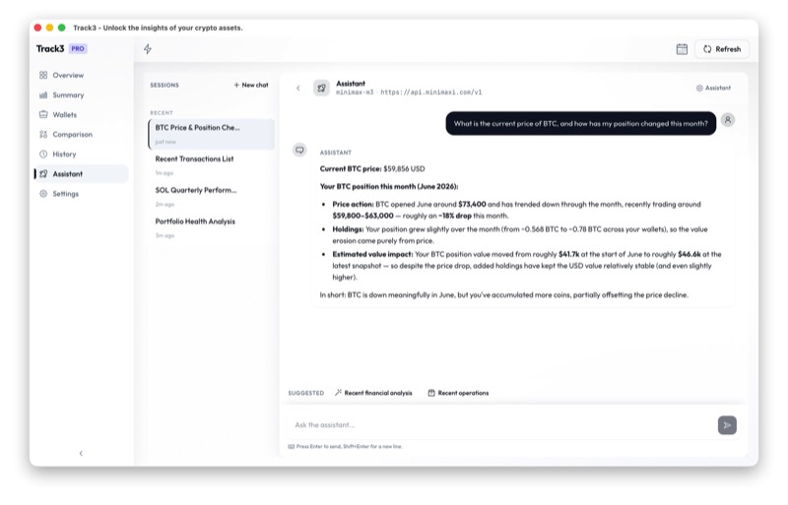The image size is (788, 505).
Task: Click the api.minimaxi.com URL text
Action: (431, 93)
